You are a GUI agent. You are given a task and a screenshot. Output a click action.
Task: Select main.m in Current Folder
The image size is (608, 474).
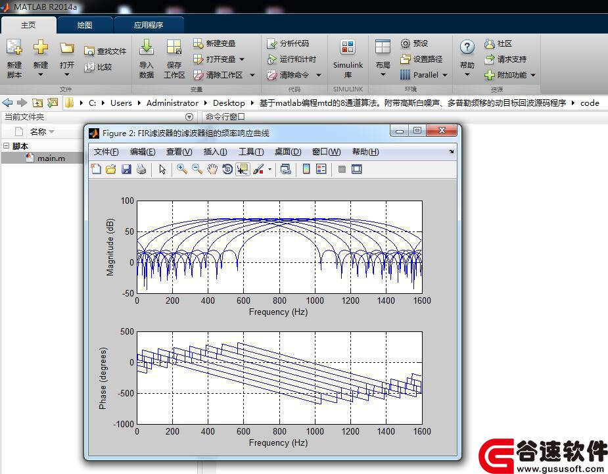coord(51,158)
